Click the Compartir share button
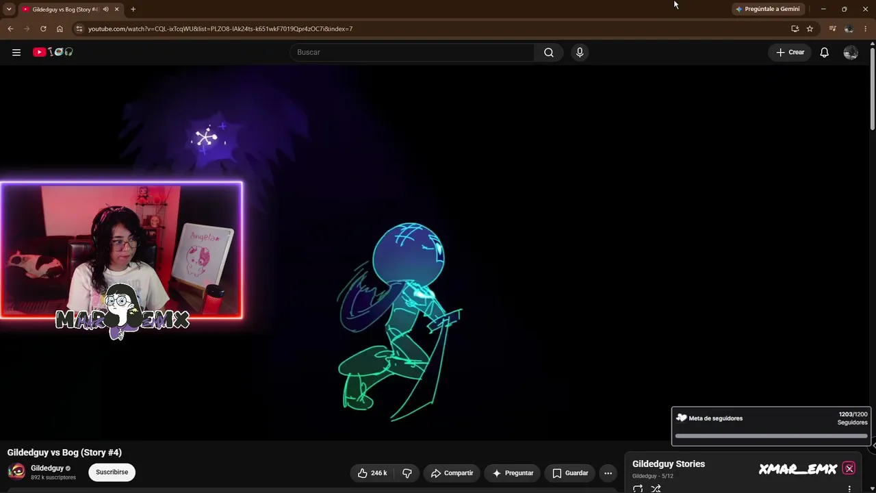The height and width of the screenshot is (493, 876). (x=452, y=473)
